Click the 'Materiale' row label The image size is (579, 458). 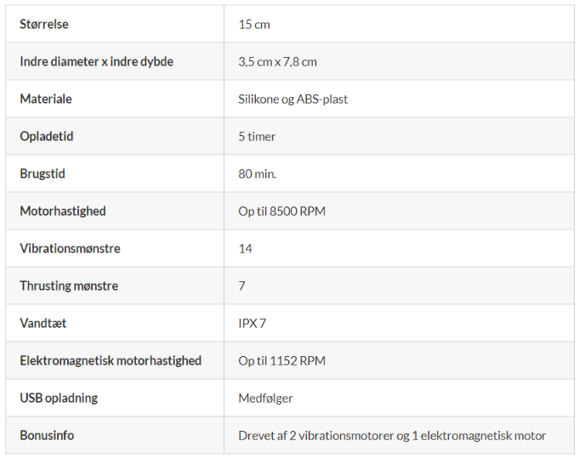tap(46, 99)
